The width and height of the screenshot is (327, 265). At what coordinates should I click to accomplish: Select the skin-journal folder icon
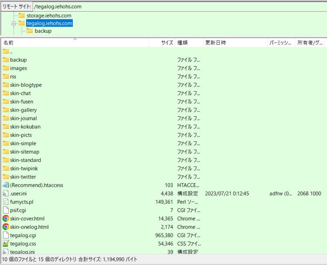click(6, 118)
